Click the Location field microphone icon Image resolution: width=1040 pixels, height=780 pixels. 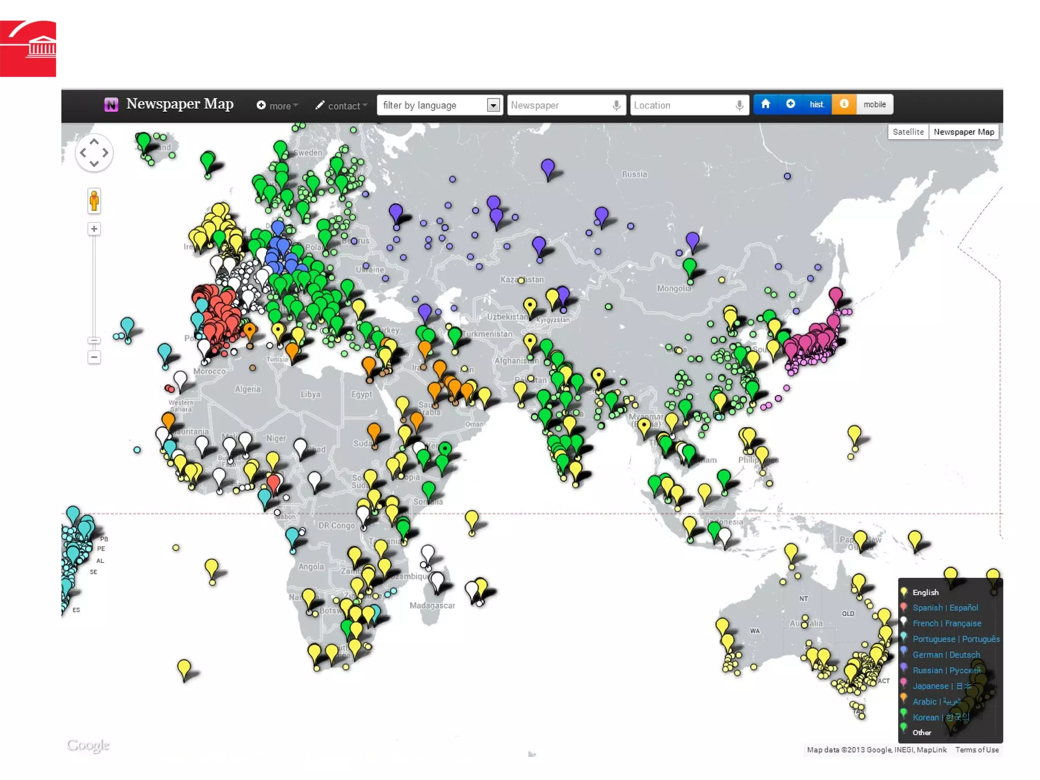[x=739, y=106]
